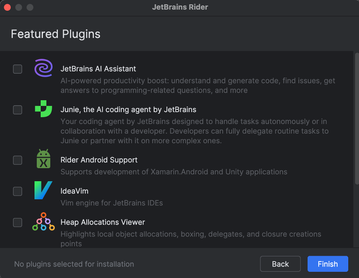Click 'No plugins selected for installation' status text

74,264
